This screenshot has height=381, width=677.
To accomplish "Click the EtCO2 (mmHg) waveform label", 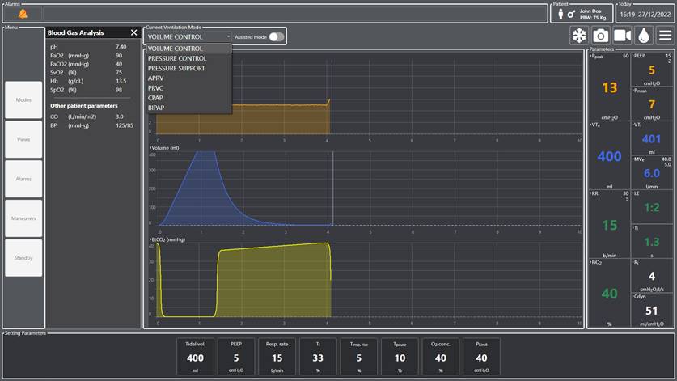I will [168, 239].
